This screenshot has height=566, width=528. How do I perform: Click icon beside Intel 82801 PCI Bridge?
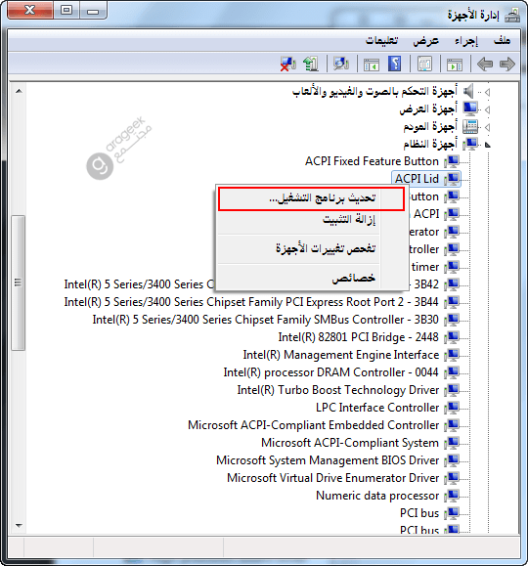point(452,337)
